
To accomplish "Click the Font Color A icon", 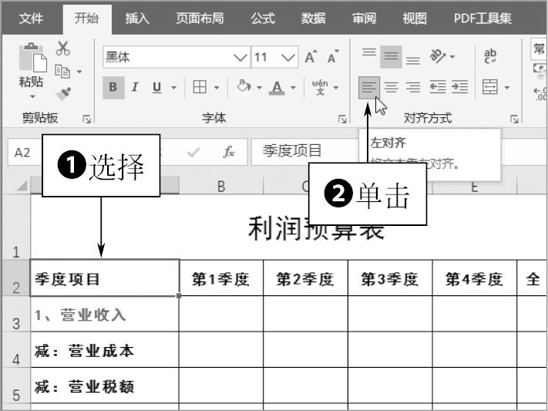I will click(277, 87).
